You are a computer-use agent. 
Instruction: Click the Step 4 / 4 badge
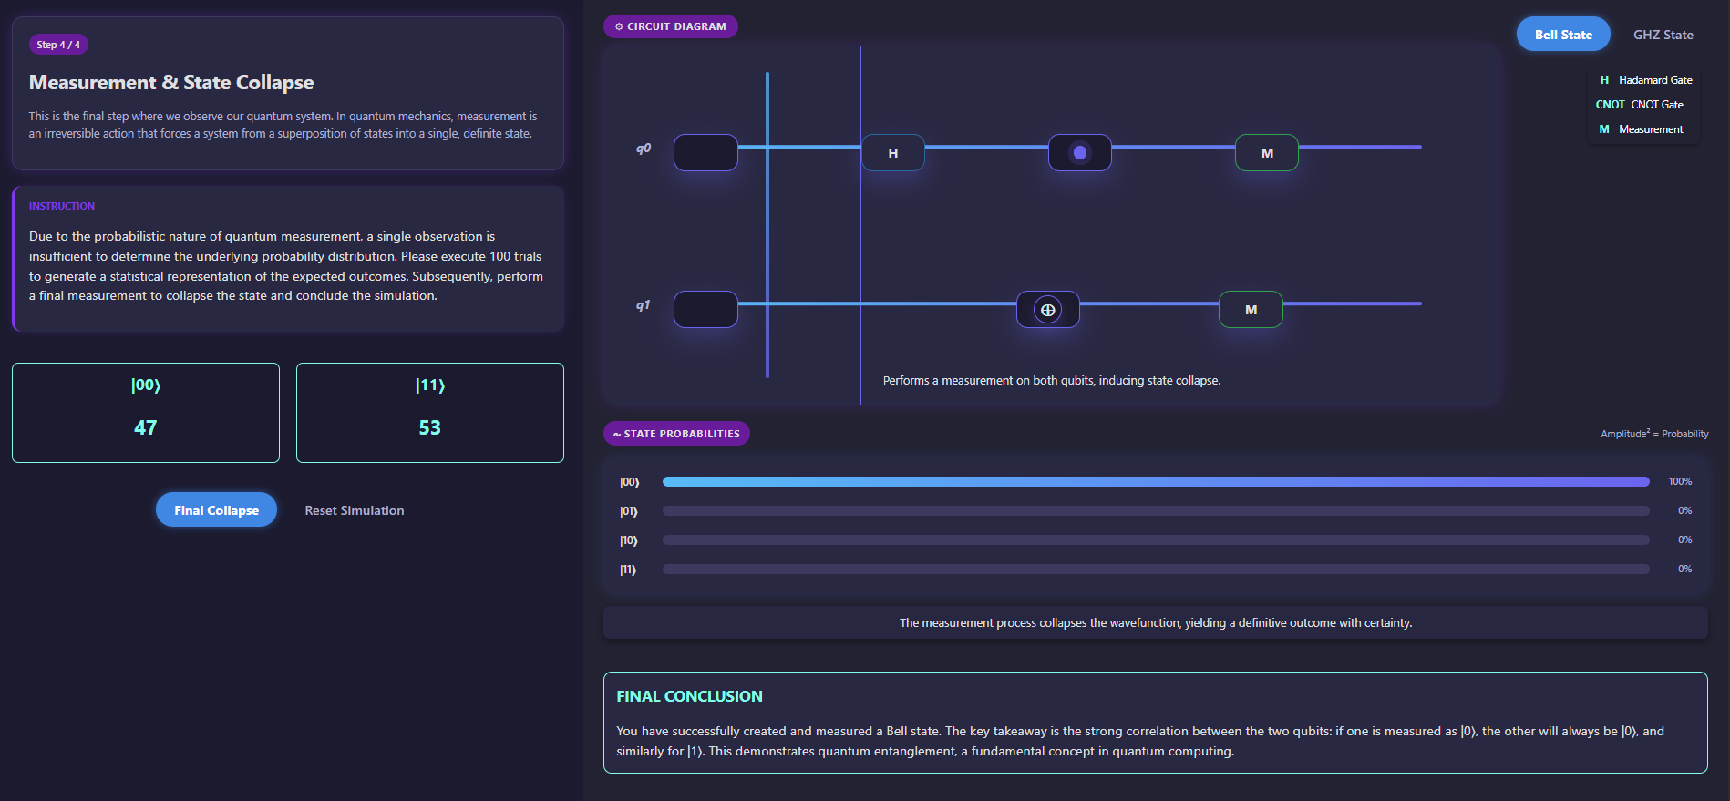(58, 45)
